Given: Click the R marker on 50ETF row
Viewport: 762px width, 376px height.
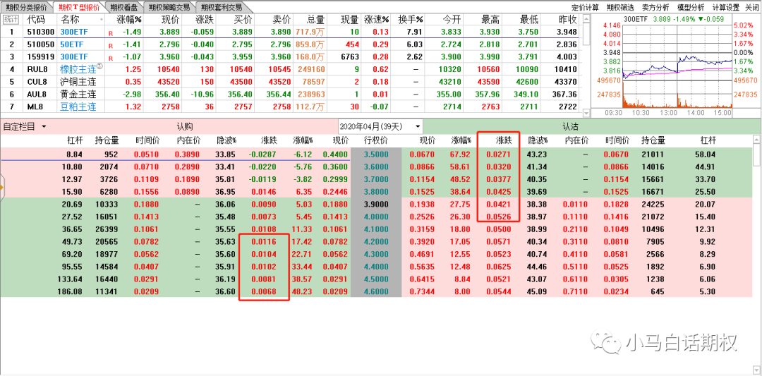Looking at the screenshot, I should (x=111, y=46).
